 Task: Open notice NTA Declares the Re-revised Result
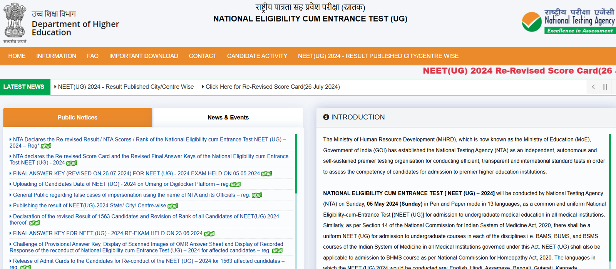148,143
